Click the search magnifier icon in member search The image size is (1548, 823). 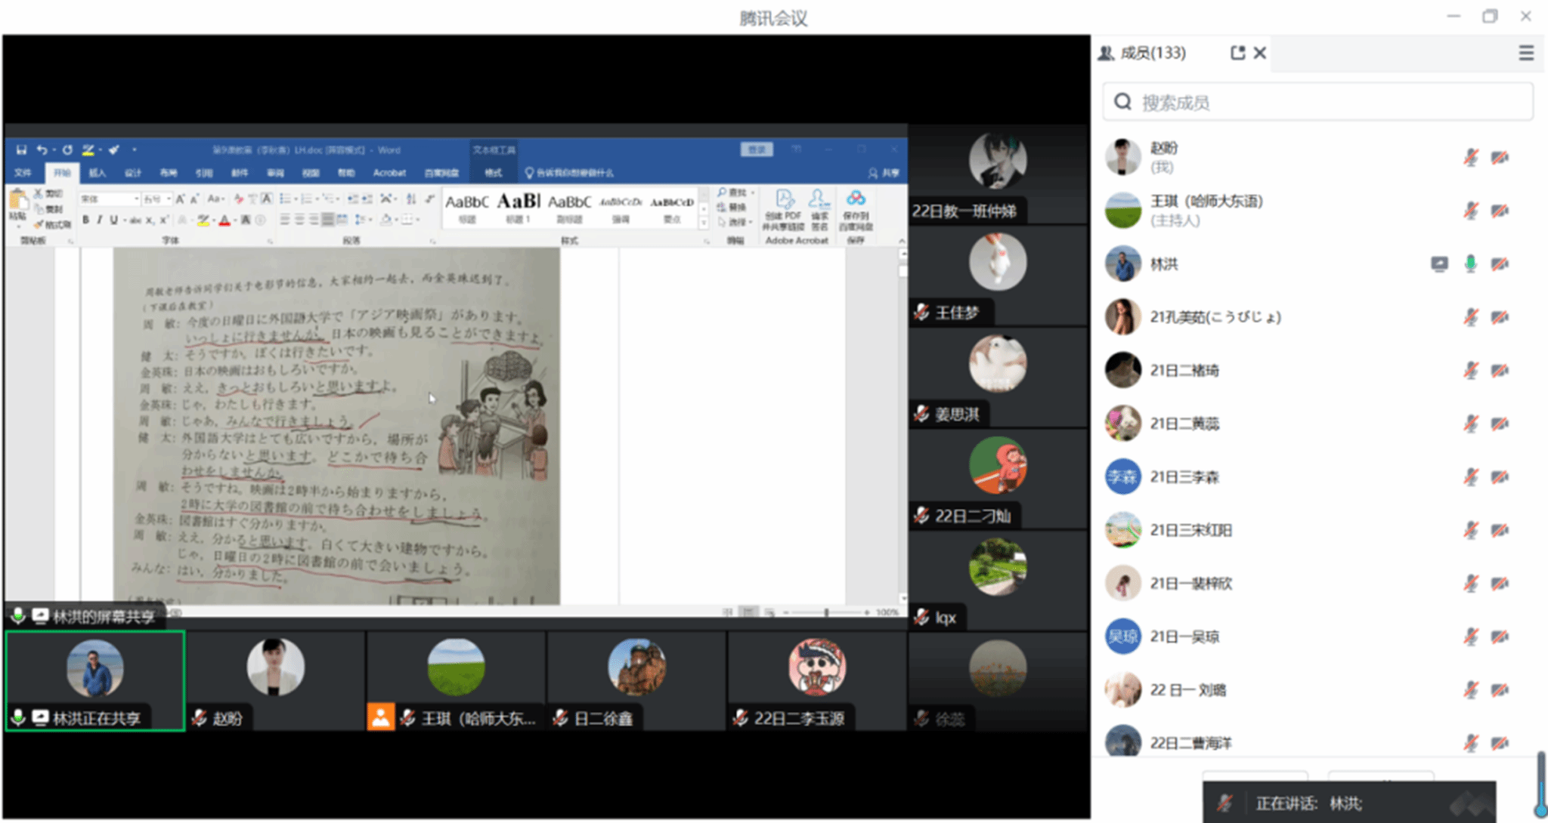pyautogui.click(x=1123, y=102)
